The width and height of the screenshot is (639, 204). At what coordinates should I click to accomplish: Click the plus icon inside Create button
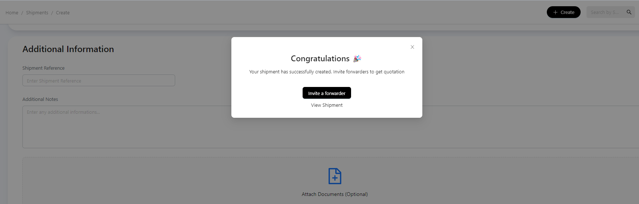click(555, 12)
